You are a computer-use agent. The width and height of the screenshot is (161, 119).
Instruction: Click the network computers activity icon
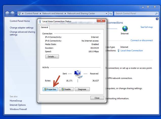click(78, 74)
